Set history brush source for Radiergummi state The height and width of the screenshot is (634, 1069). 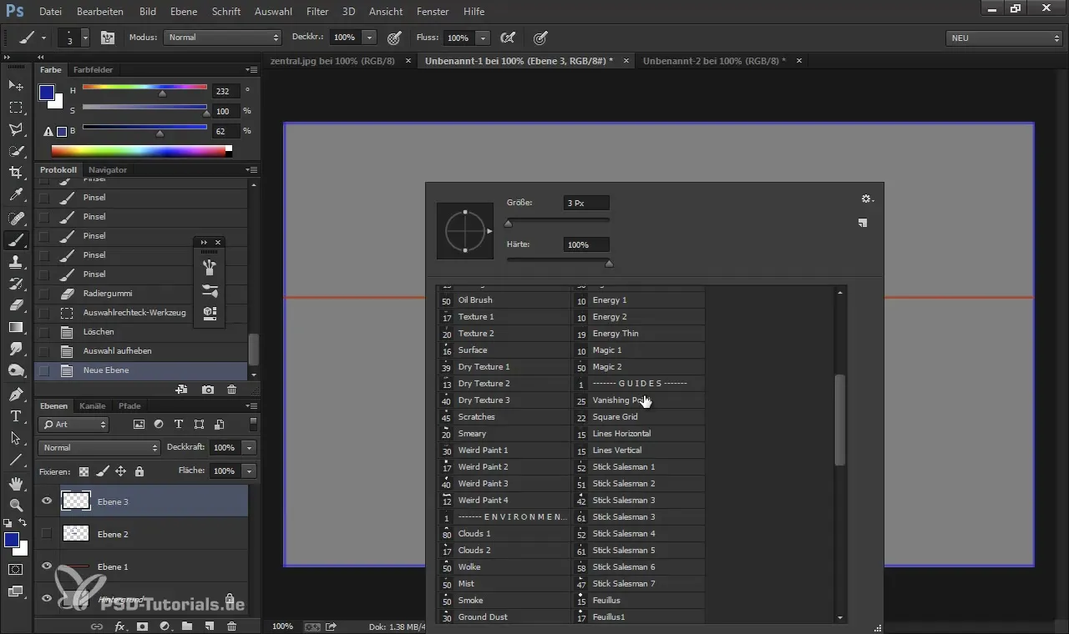[x=44, y=294]
